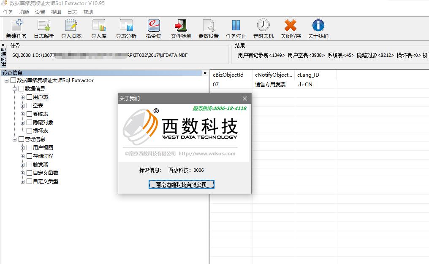429x264 pixels.
Task: Open the 帮助 menu
Action: [x=88, y=12]
